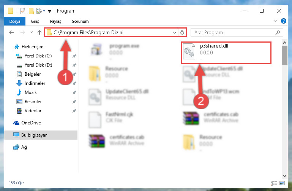Expand the ribbon with the chevron
Screen dimensions: 292x191
tap(275, 21)
